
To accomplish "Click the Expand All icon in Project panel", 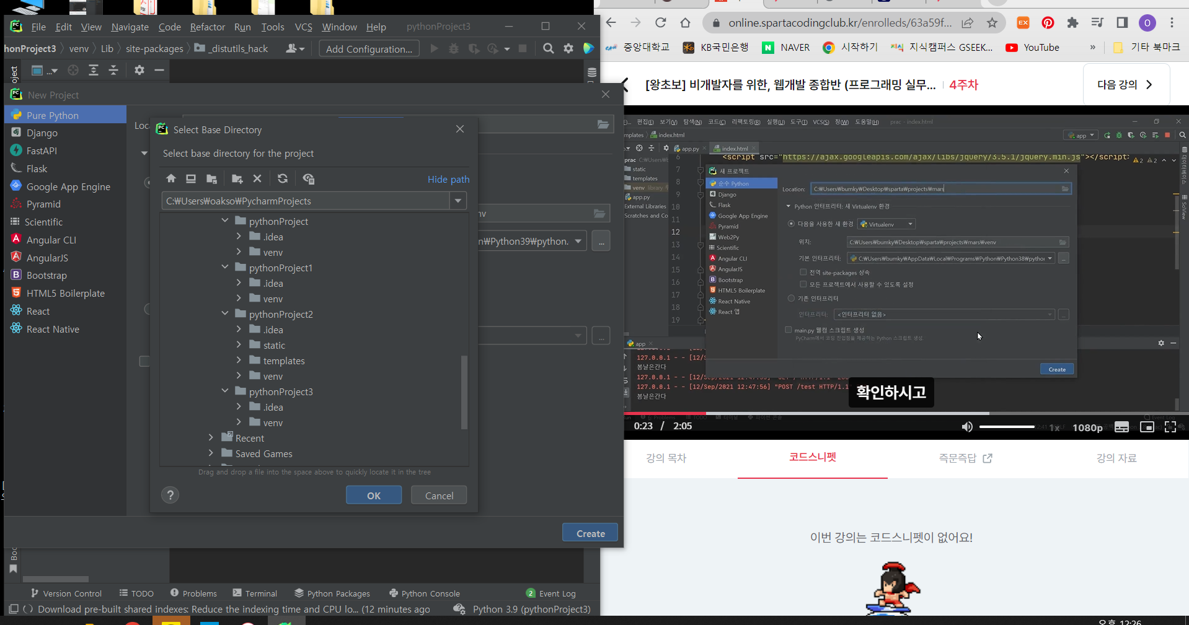I will 94,70.
